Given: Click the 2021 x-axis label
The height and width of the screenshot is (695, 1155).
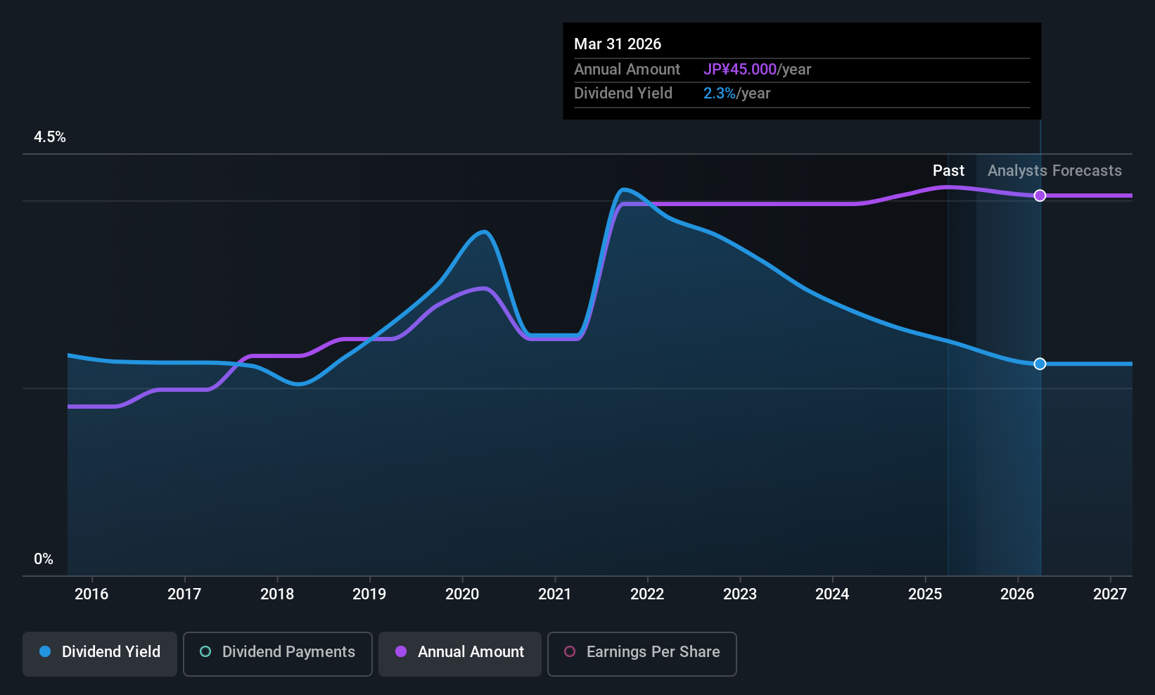Looking at the screenshot, I should pos(555,594).
